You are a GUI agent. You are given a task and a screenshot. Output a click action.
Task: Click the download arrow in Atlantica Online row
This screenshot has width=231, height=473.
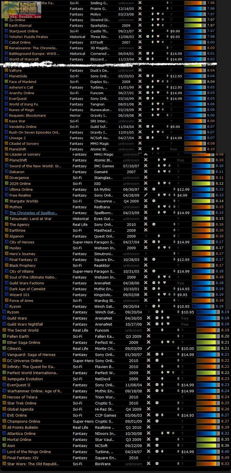click(162, 433)
